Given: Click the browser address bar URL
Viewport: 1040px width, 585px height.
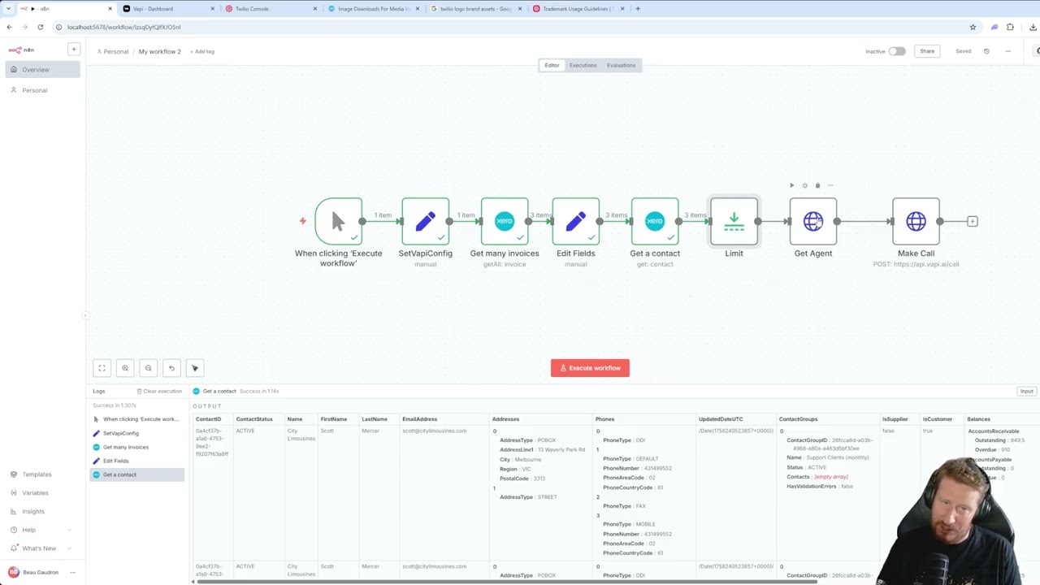Looking at the screenshot, I should [x=124, y=27].
